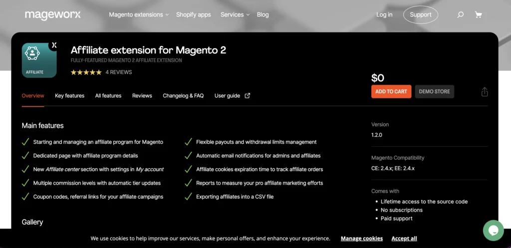Open the search magnifier icon
This screenshot has width=511, height=248.
pos(460,14)
